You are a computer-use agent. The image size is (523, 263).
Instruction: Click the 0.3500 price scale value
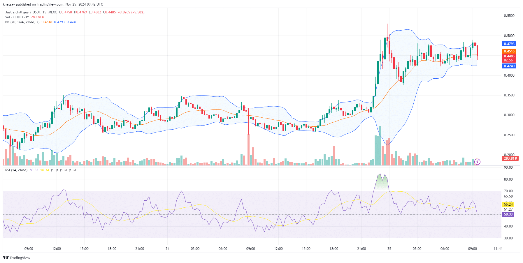tap(509, 95)
